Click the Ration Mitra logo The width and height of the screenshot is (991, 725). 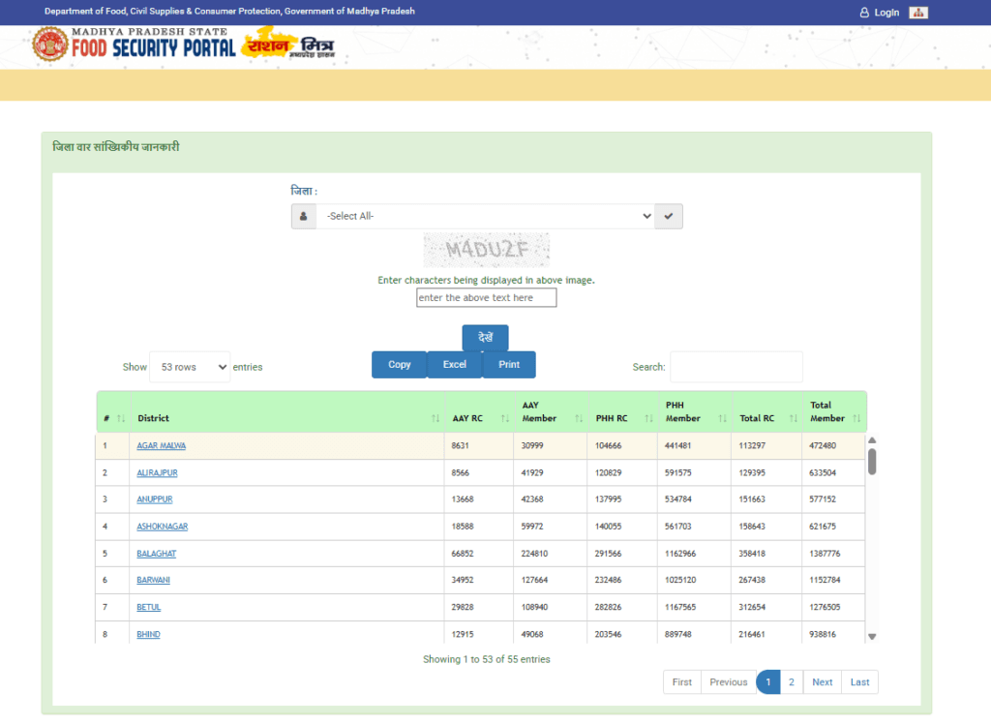[x=288, y=44]
